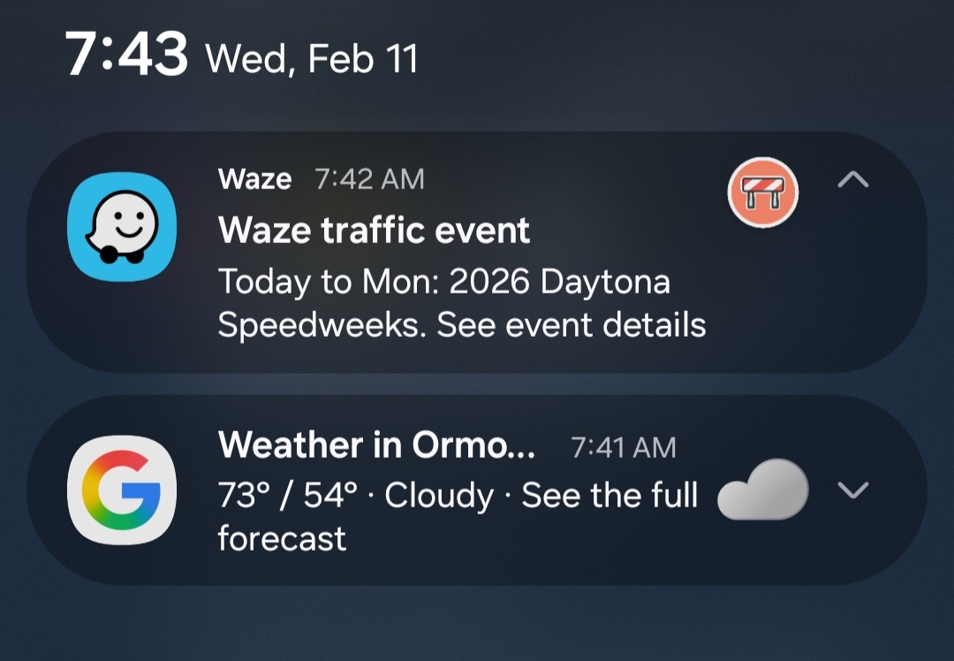954x661 pixels.
Task: Tap the 73° / 54° temperature text
Action: point(288,496)
